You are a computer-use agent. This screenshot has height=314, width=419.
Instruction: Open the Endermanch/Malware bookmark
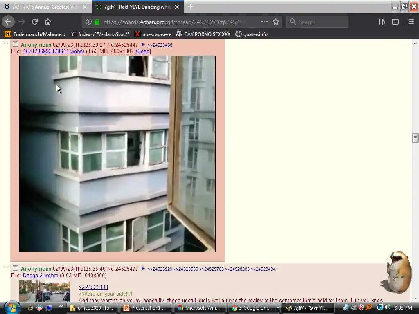click(35, 34)
